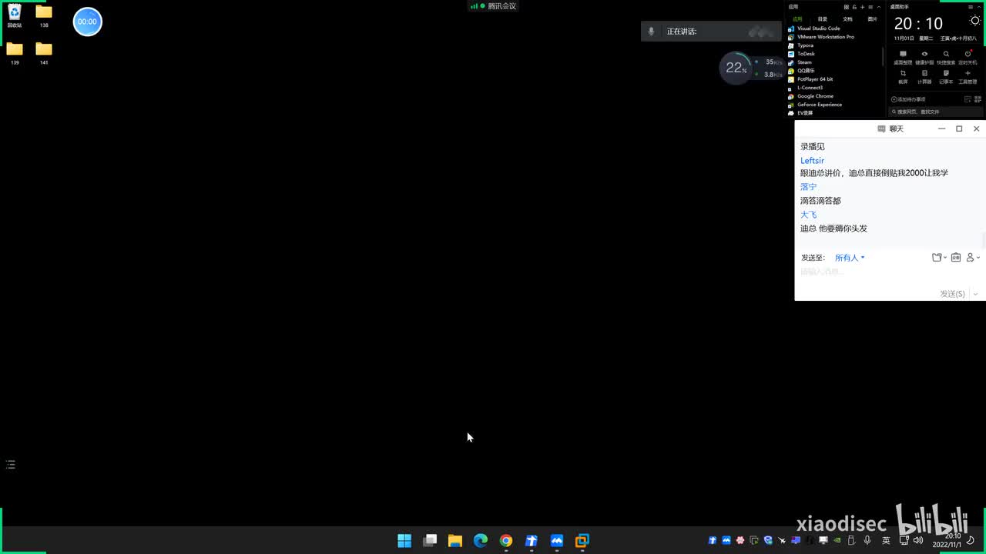Open the 快捷搜索 quick search tool
This screenshot has height=554, width=986.
coord(946,58)
